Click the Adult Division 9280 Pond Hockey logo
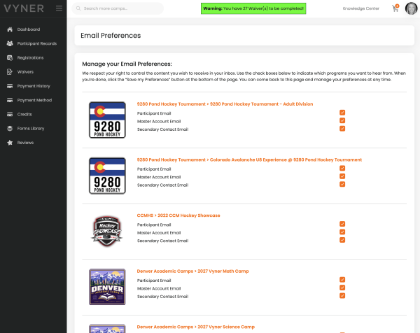The width and height of the screenshot is (420, 333). [107, 120]
